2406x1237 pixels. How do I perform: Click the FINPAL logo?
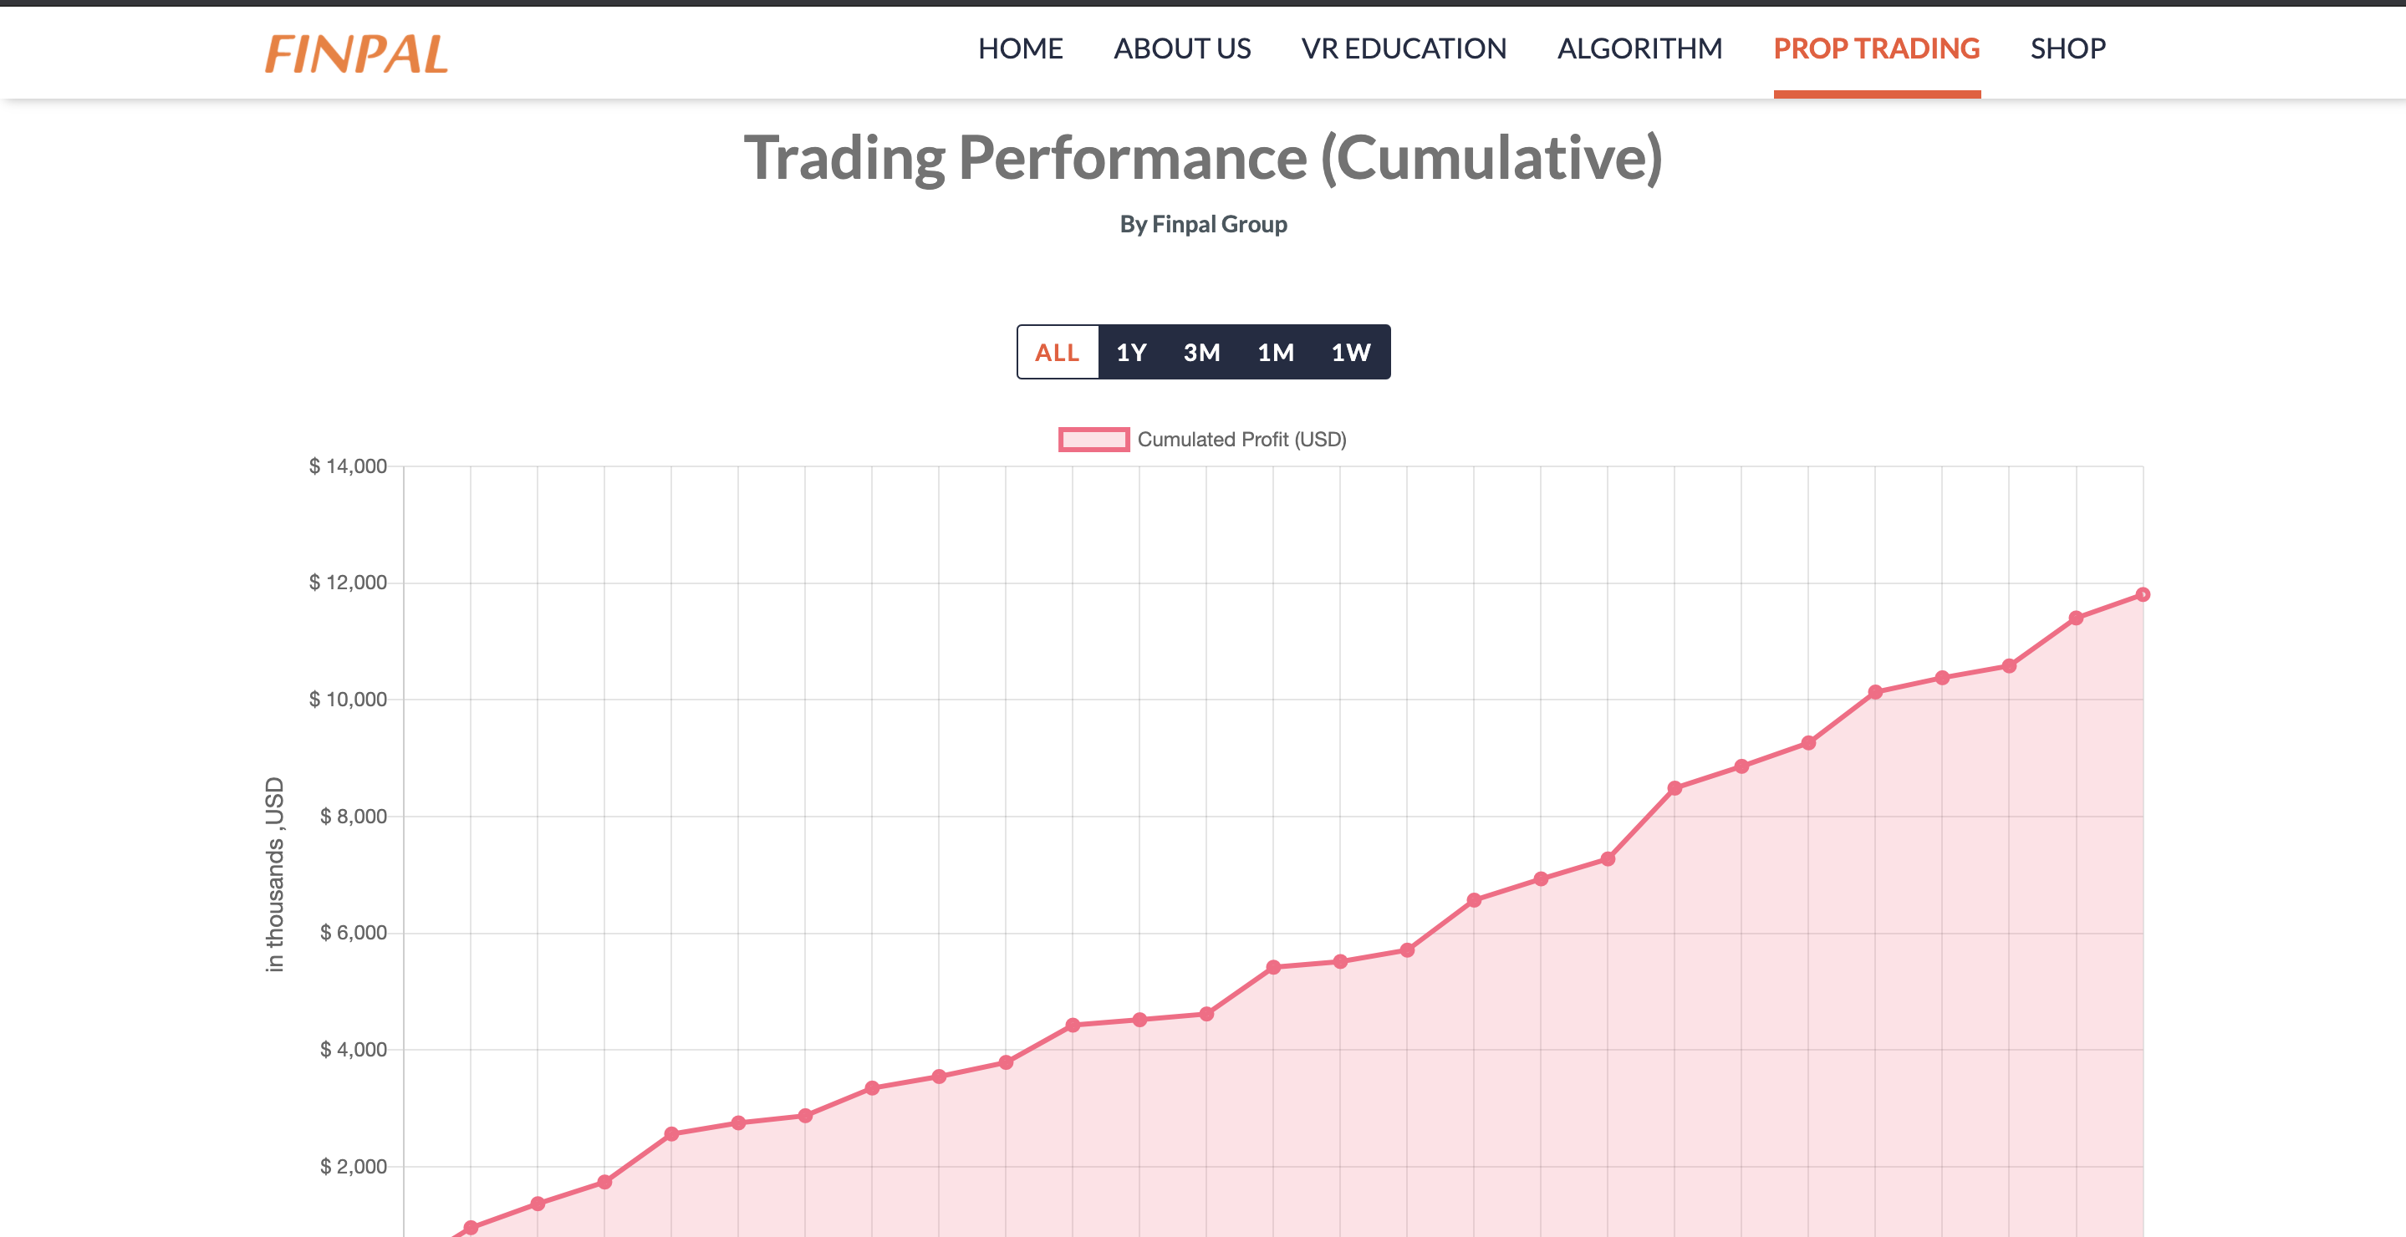(x=357, y=53)
